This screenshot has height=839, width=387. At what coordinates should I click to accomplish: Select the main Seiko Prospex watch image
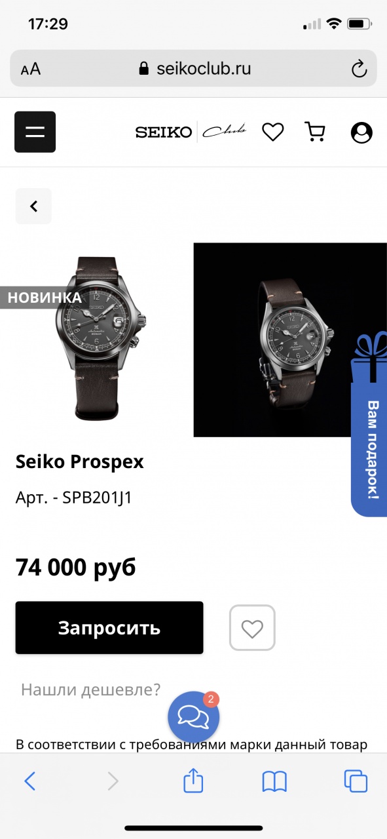96,338
